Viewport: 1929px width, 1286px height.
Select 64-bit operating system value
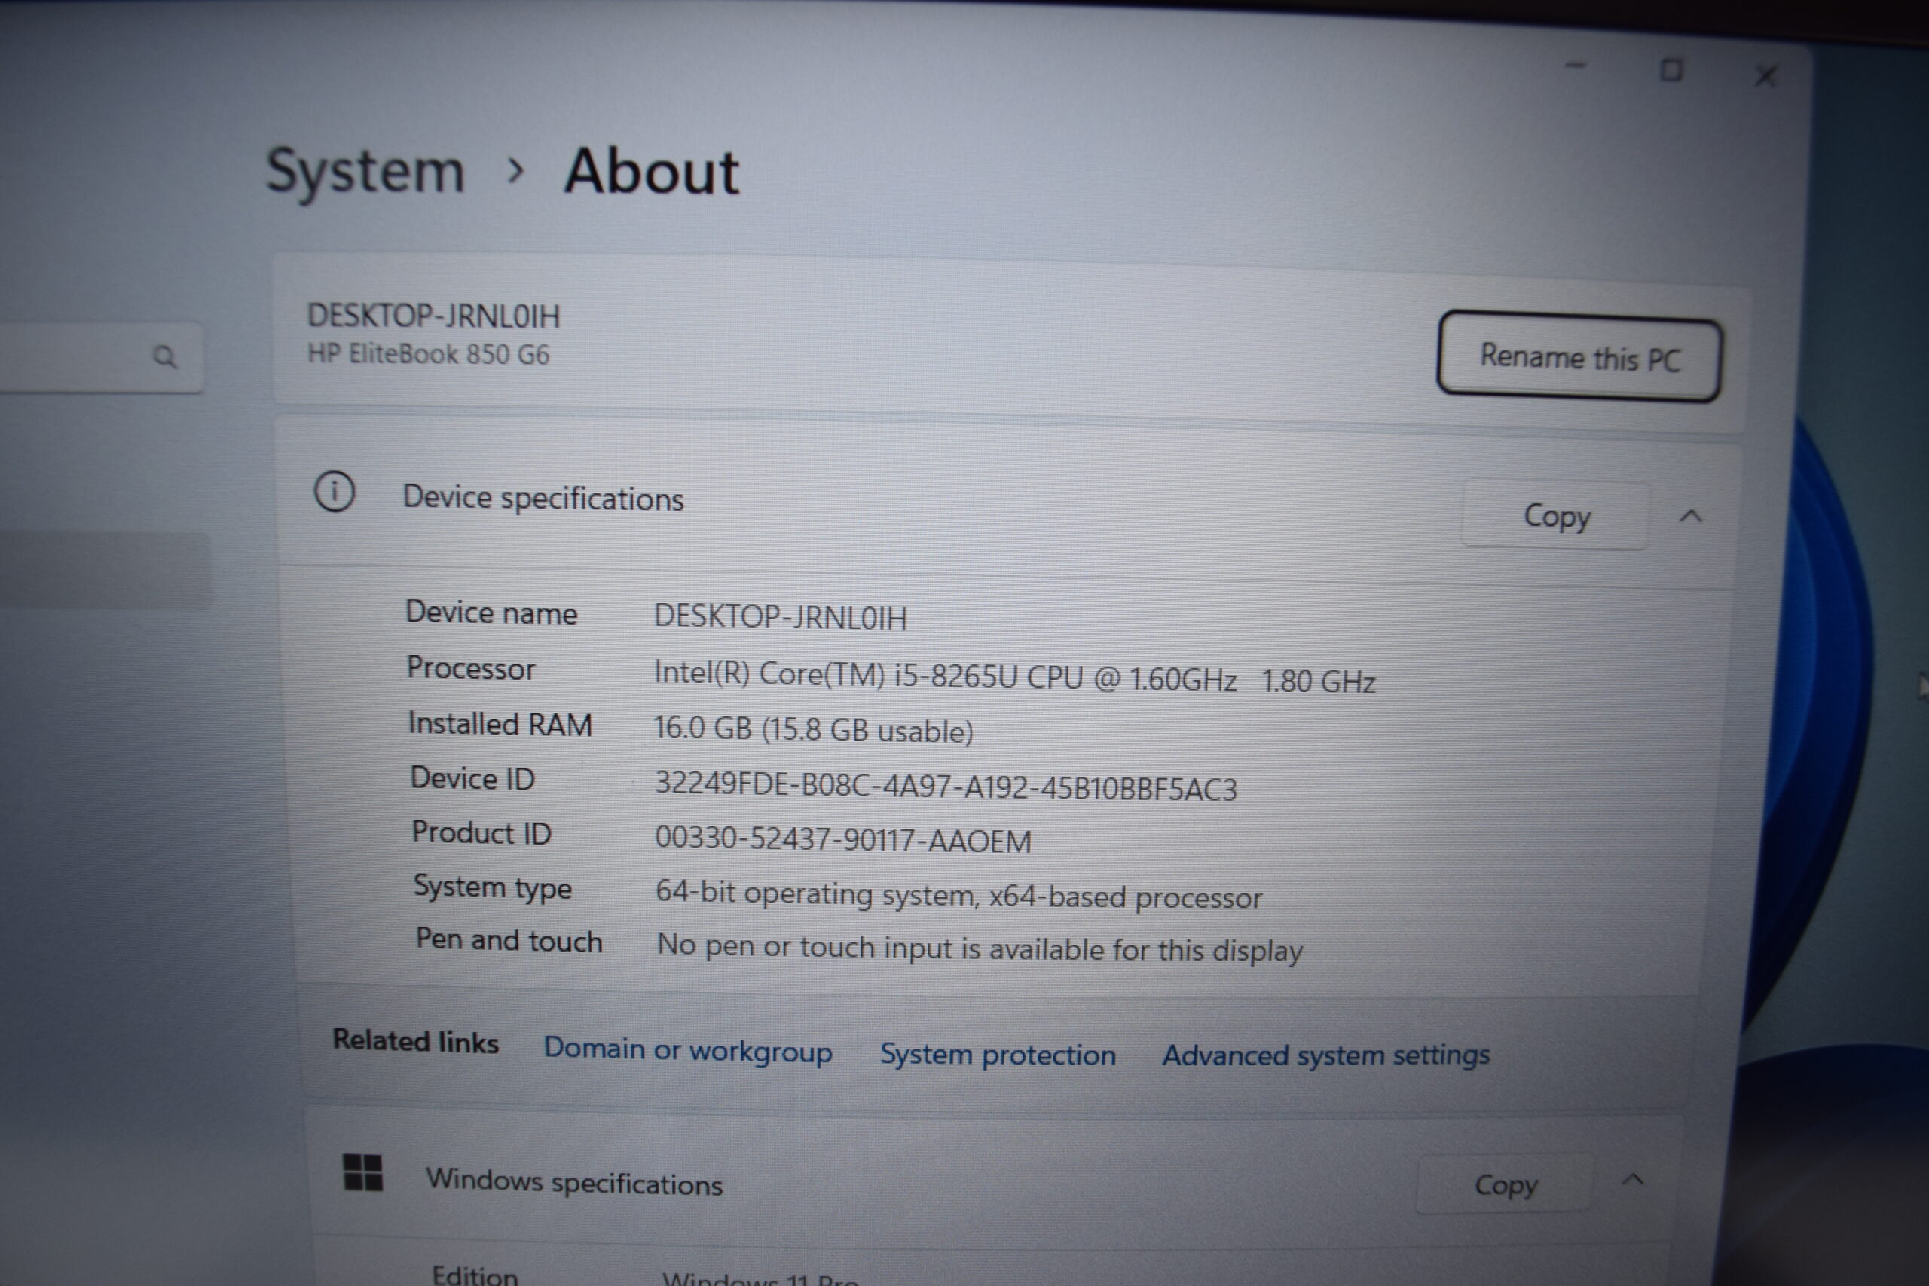(958, 895)
